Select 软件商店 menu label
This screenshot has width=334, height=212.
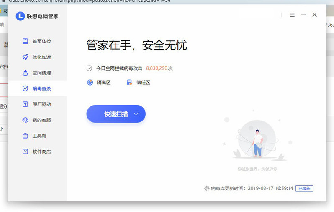pos(41,151)
